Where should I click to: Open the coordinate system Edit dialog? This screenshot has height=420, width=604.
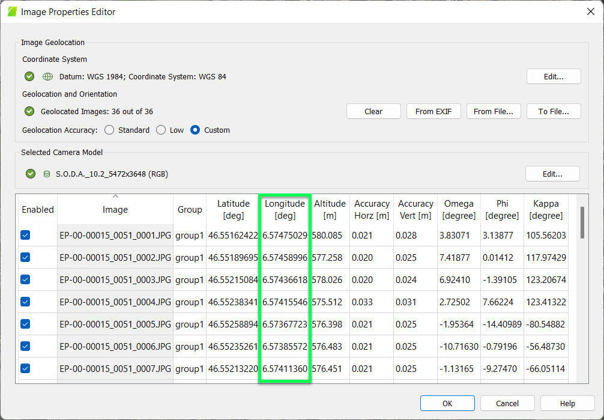tap(553, 76)
